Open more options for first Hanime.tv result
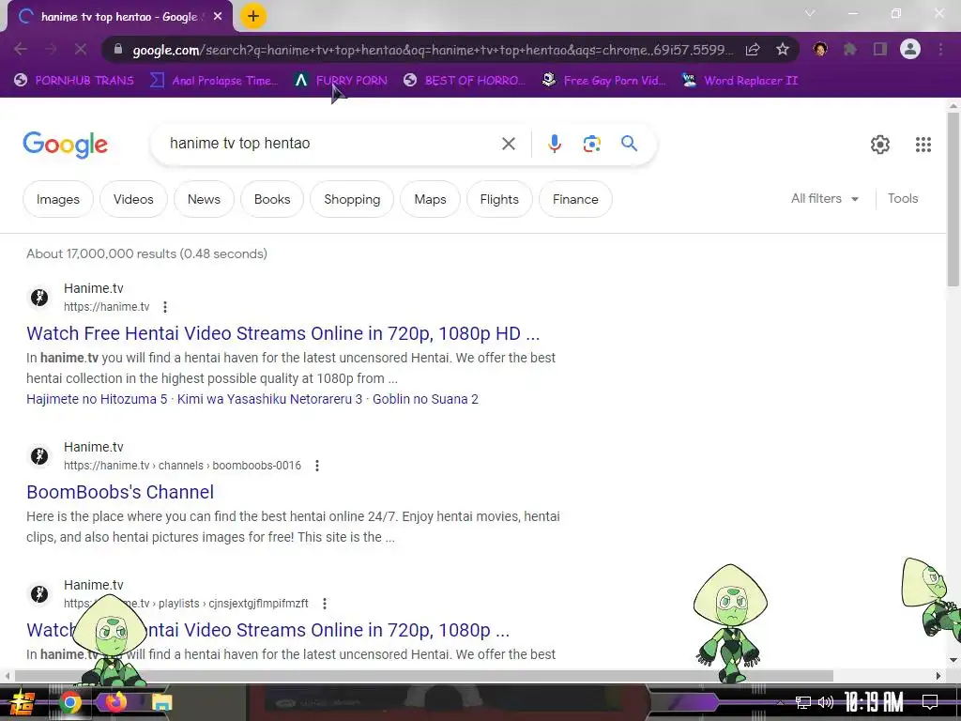 [x=165, y=307]
